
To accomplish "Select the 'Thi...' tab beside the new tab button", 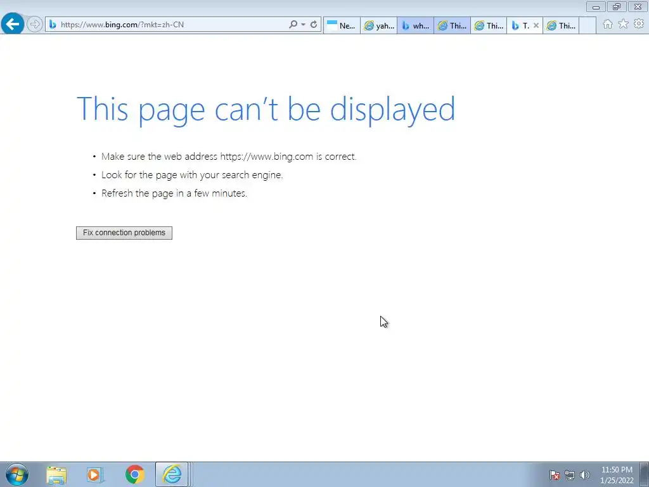I will click(561, 25).
